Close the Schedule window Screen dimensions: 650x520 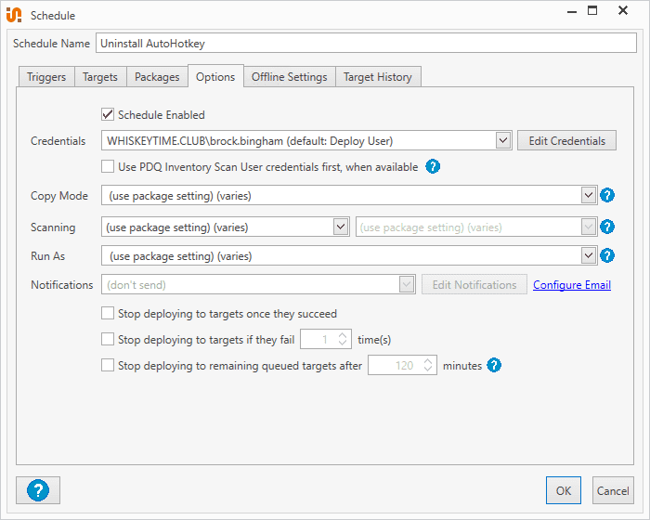pos(623,11)
